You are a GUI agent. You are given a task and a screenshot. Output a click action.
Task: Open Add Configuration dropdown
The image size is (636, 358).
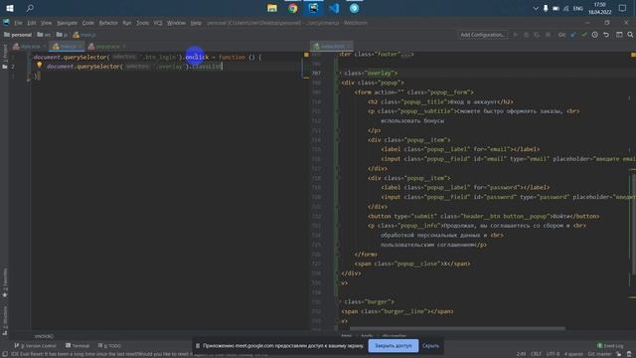pos(483,35)
